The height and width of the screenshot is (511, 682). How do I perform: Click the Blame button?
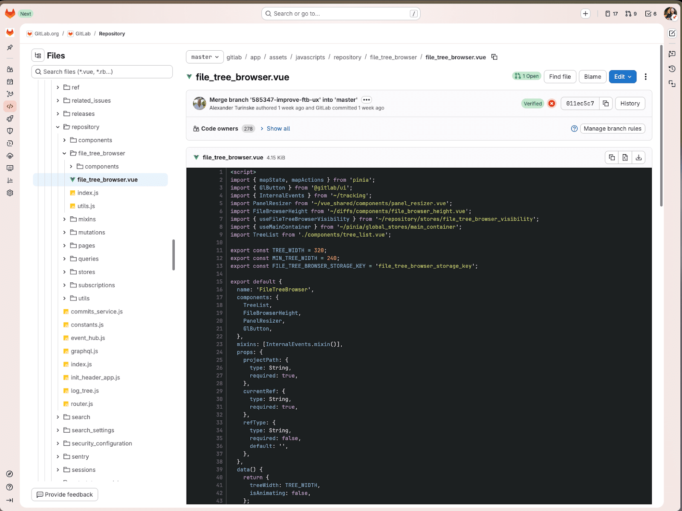(x=592, y=77)
